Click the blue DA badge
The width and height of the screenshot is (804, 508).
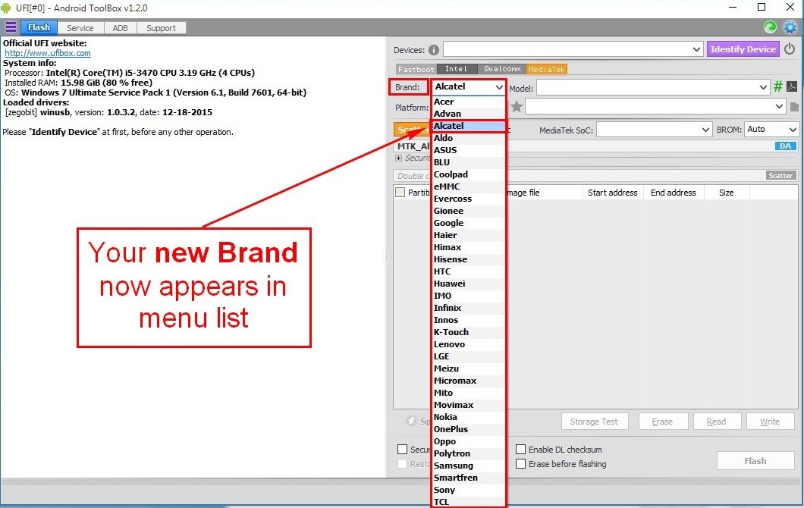[x=786, y=146]
